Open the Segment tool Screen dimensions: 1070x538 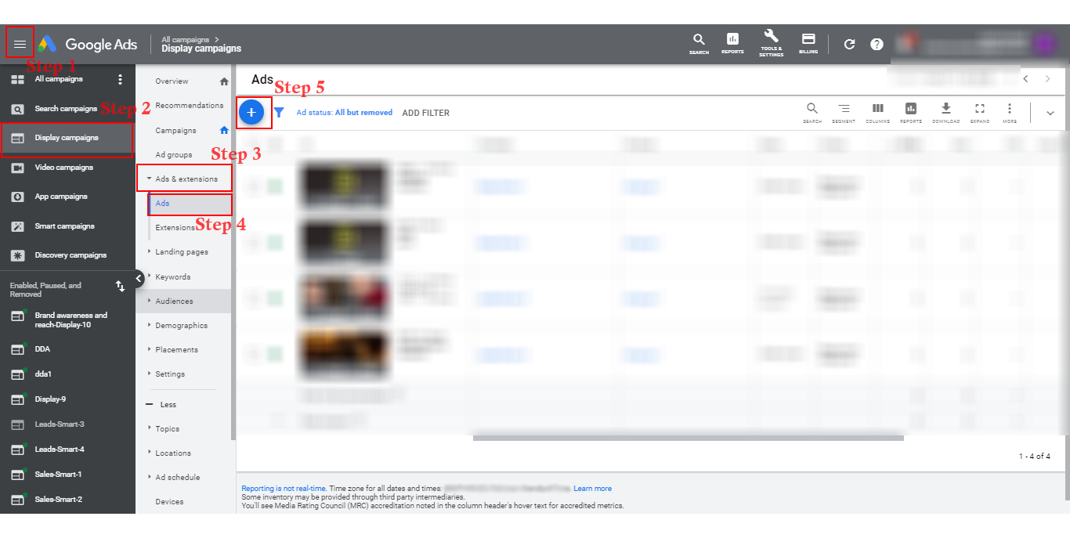[x=844, y=113]
